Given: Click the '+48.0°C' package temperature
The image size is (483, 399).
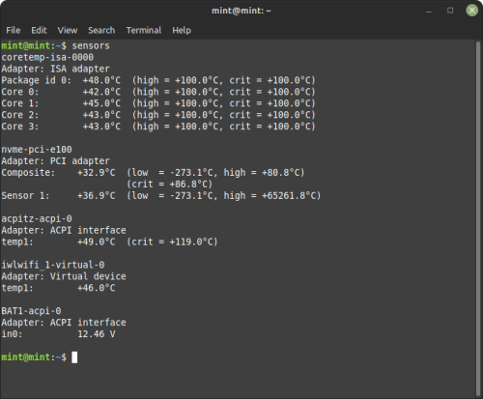Looking at the screenshot, I should [x=101, y=80].
